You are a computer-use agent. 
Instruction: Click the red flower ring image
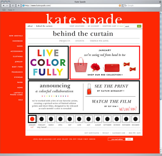(x=95, y=67)
